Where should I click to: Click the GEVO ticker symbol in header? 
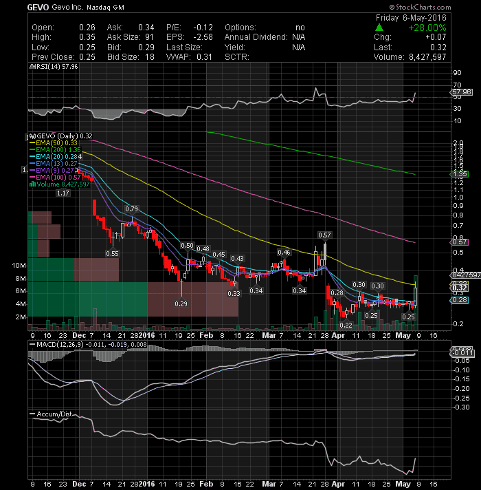tap(38, 8)
